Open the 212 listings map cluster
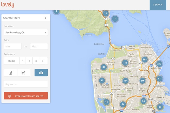This screenshot has height=113, width=170. [x=159, y=64]
